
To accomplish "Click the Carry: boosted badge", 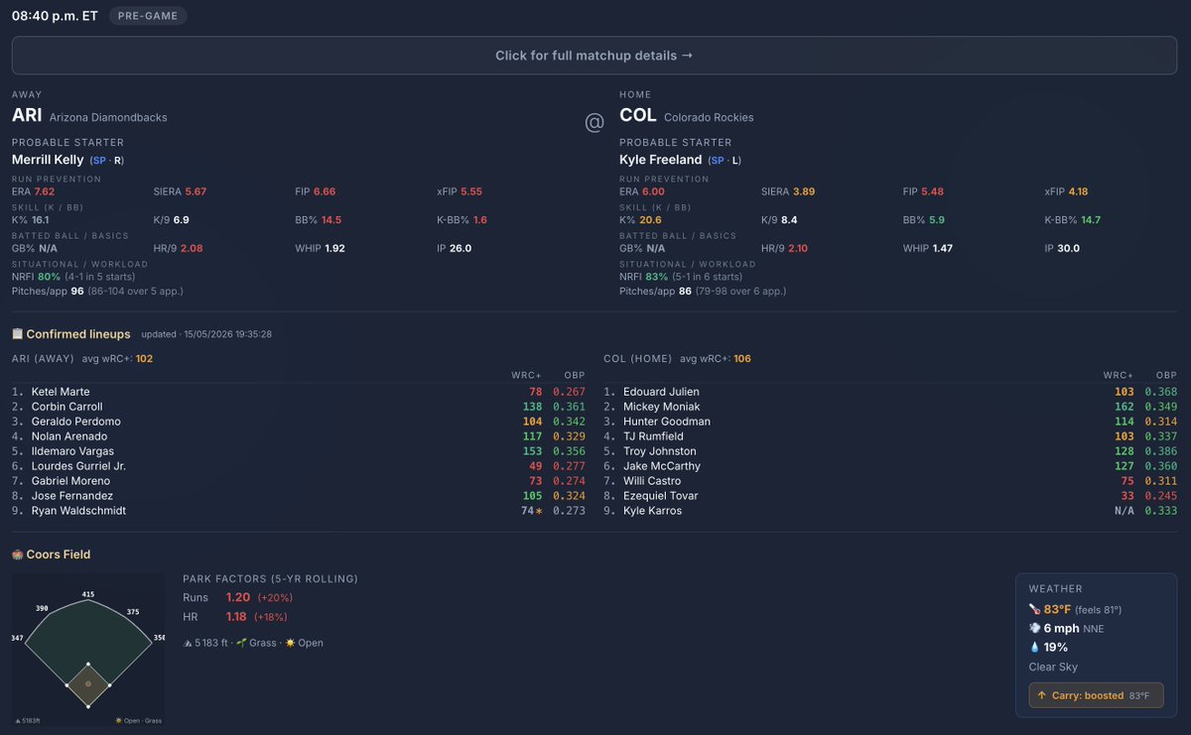I will click(1096, 695).
